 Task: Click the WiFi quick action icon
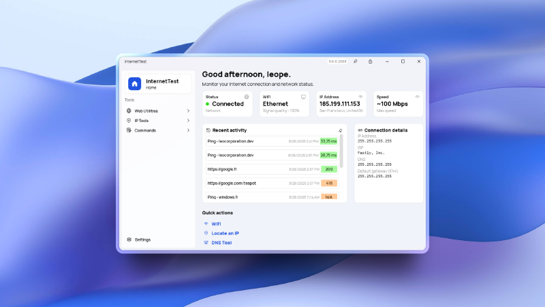(x=206, y=224)
